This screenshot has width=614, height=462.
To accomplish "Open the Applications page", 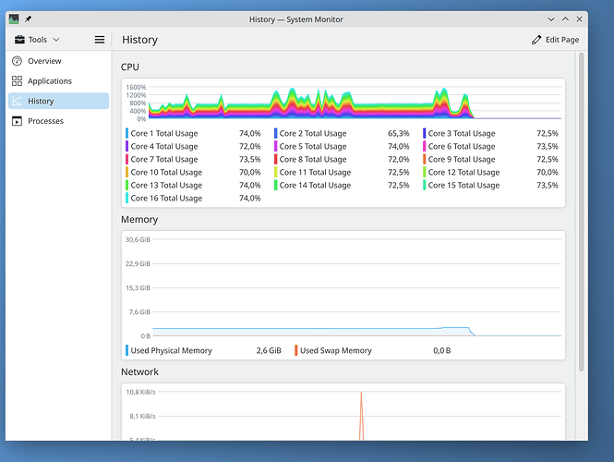I will (58, 80).
